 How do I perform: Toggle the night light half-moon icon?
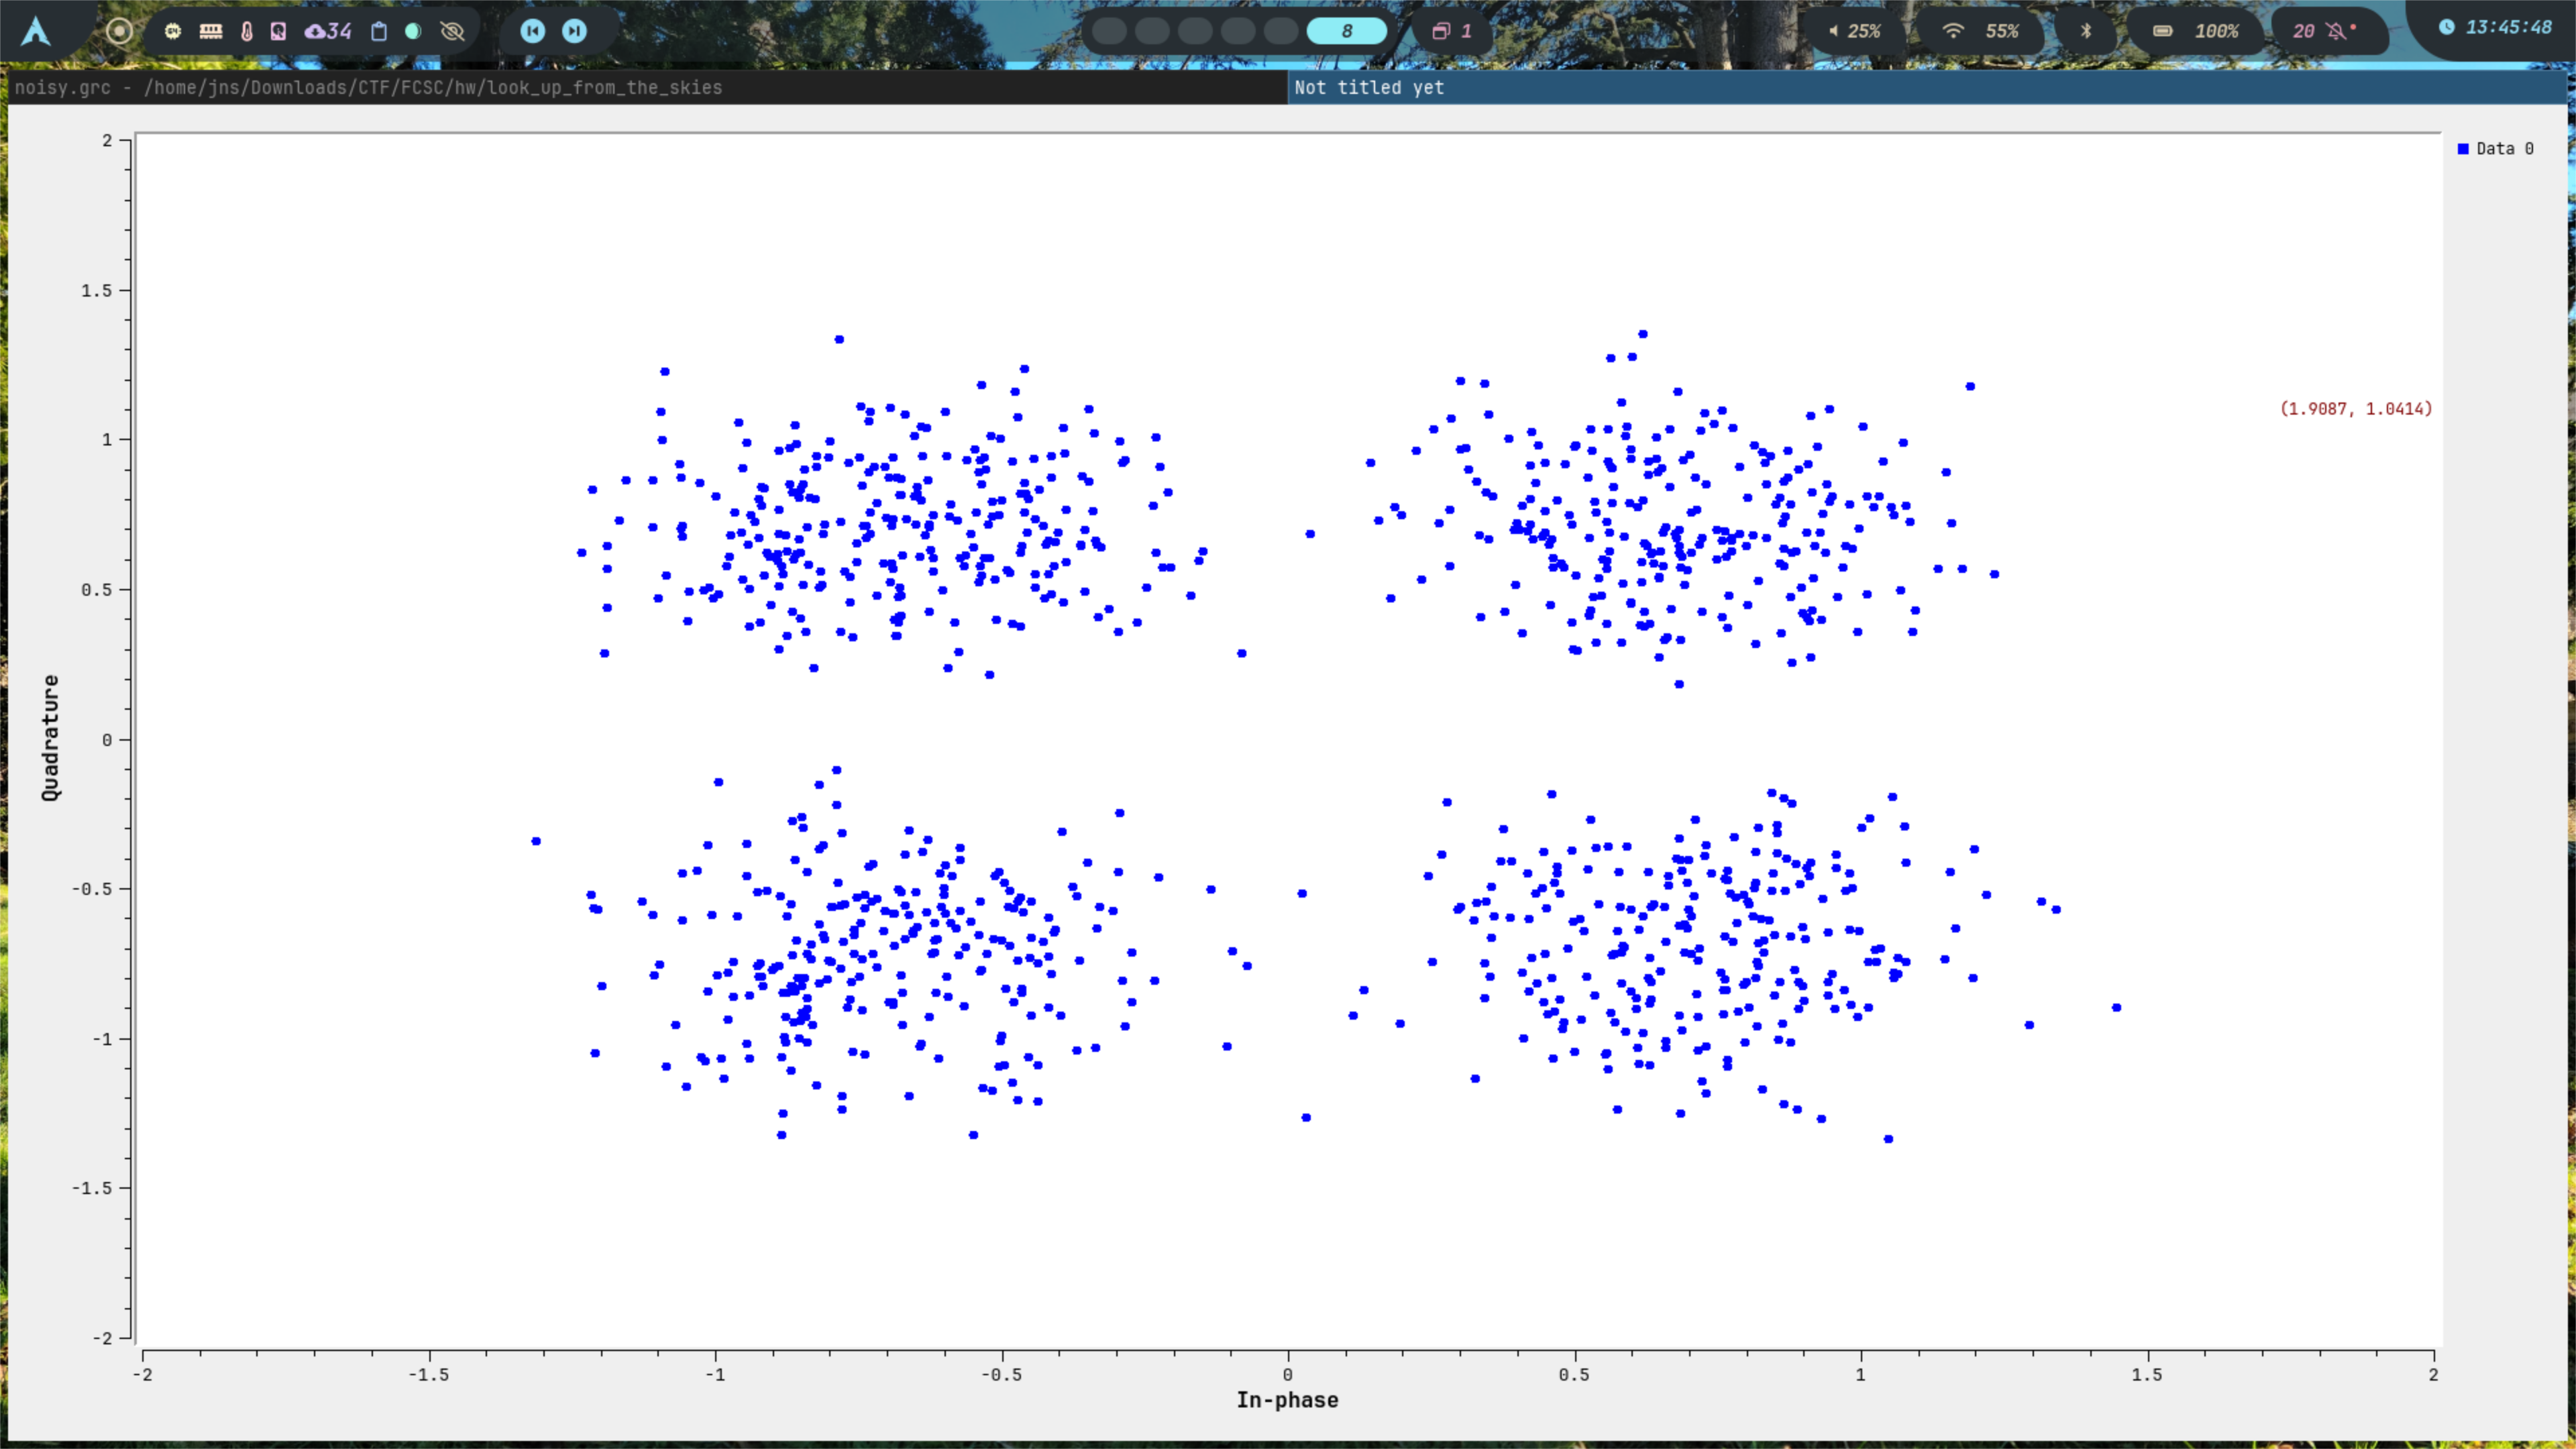point(412,31)
